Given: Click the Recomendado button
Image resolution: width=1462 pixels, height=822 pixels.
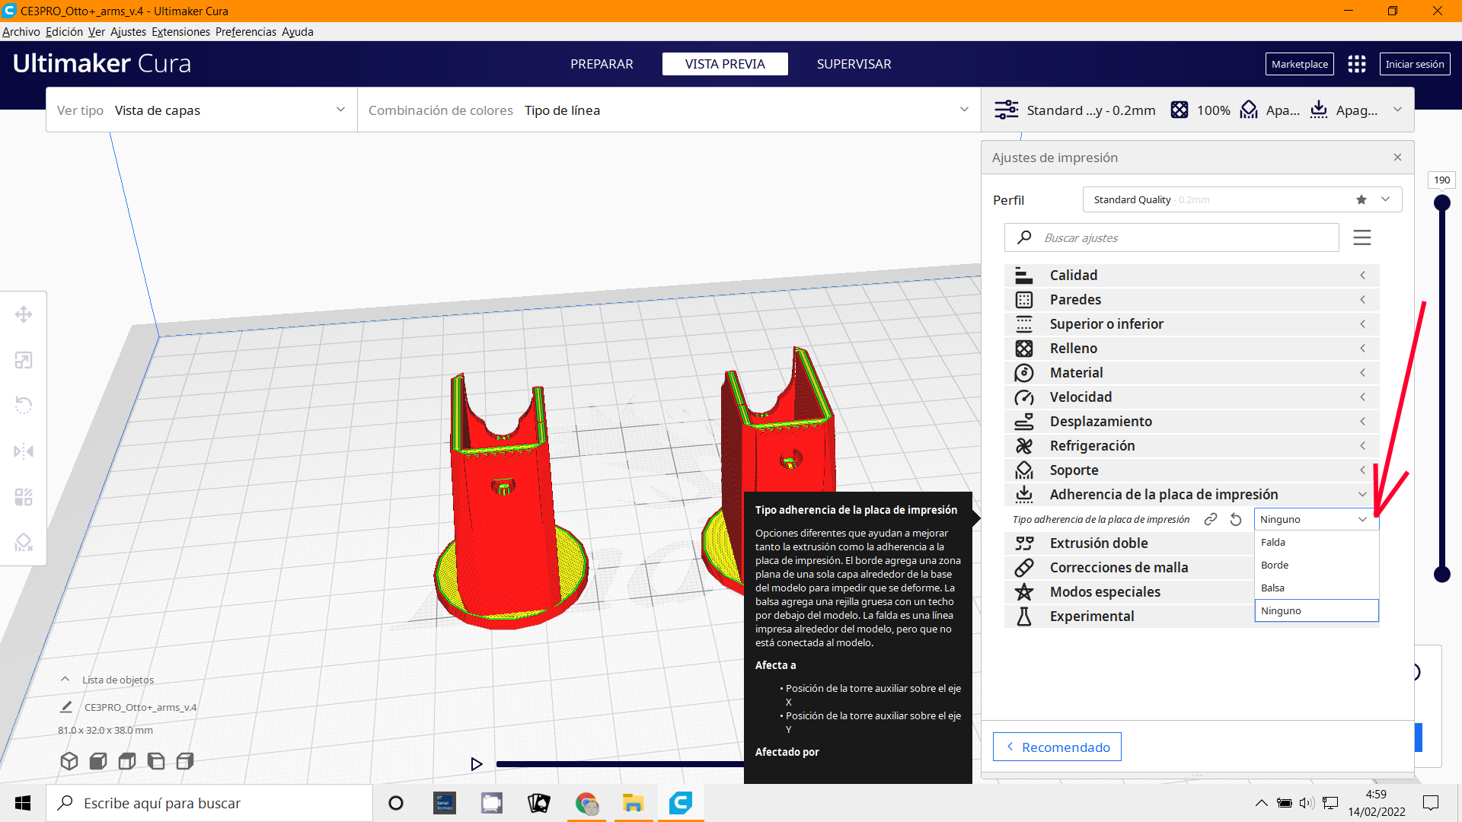Looking at the screenshot, I should point(1057,747).
